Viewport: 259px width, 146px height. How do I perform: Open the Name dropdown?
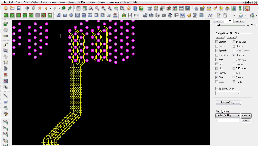point(246,116)
